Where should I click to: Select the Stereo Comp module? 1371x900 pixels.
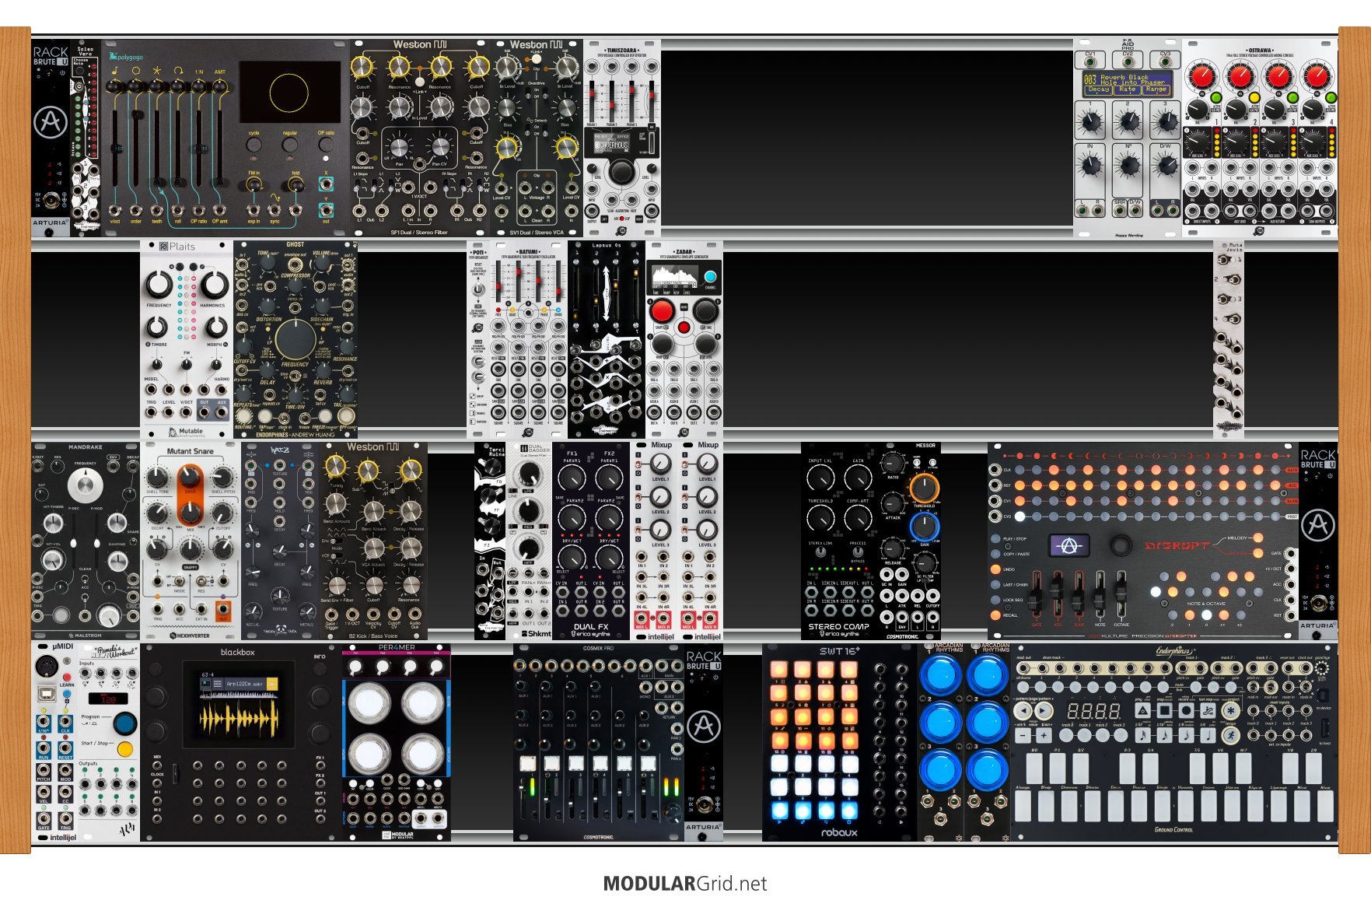click(x=840, y=541)
